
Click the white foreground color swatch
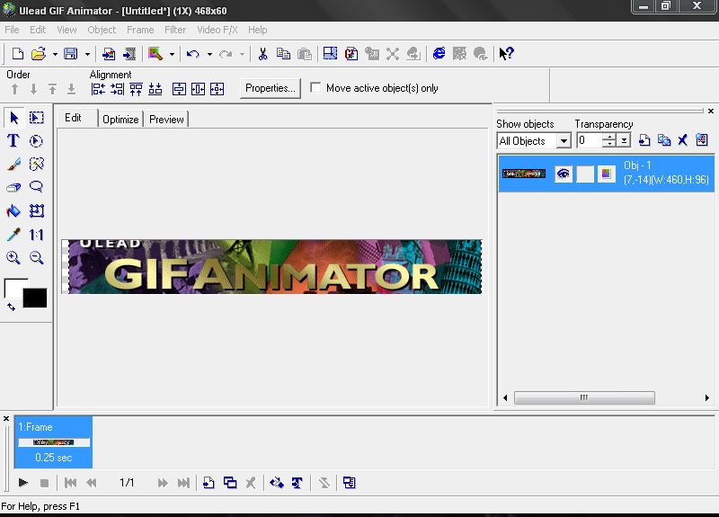[13, 288]
